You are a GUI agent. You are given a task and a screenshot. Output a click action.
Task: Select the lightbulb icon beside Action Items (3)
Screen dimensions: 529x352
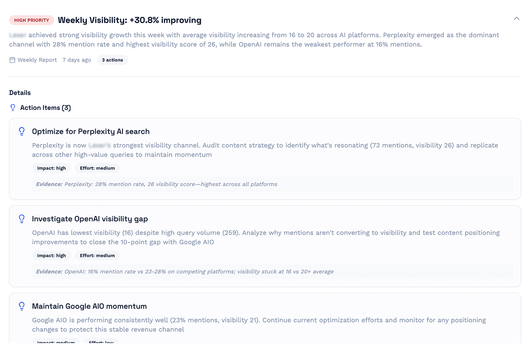(13, 107)
